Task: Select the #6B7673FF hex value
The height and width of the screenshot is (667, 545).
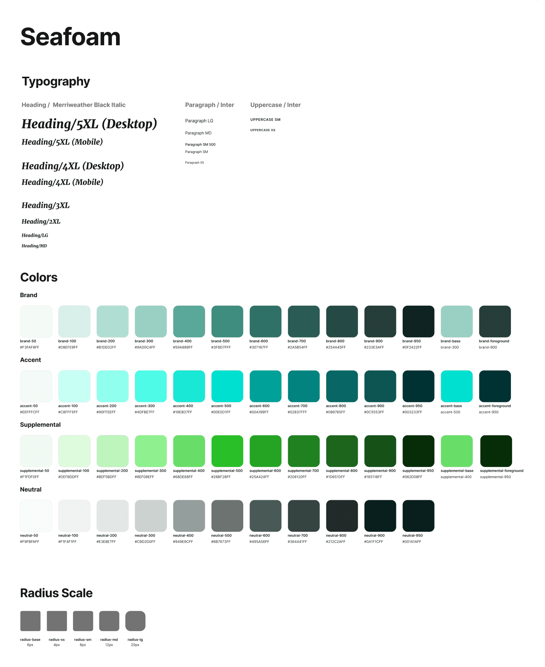Action: coord(221,542)
